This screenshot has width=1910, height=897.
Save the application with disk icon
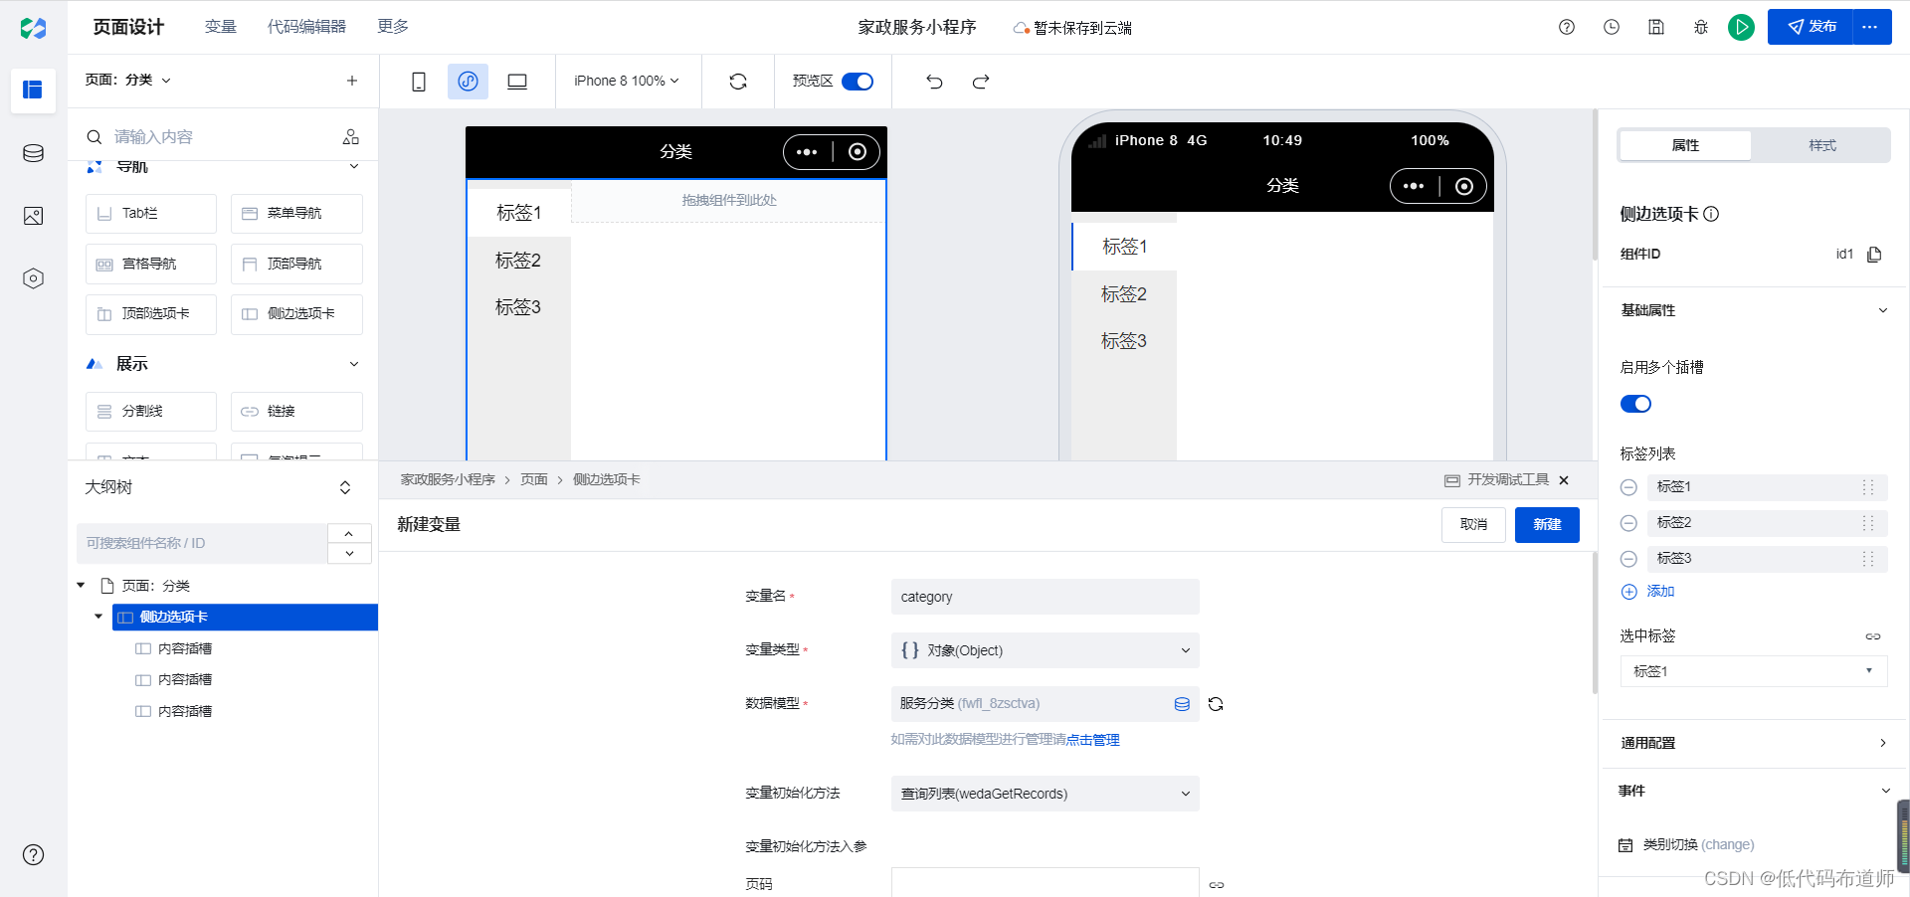[1656, 27]
